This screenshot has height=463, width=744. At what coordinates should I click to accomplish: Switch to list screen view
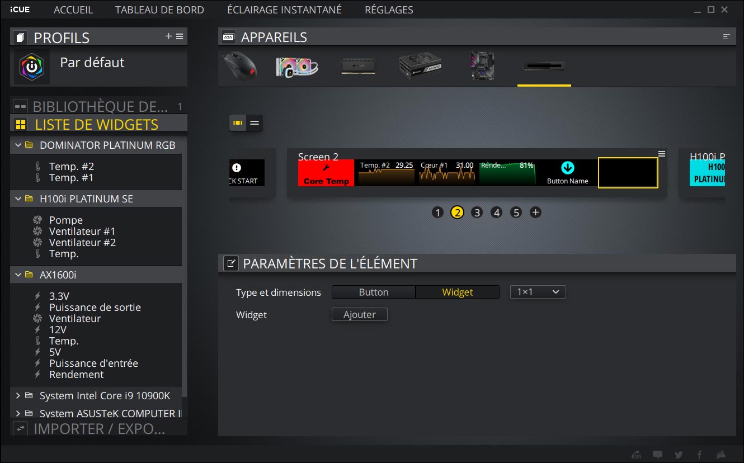[255, 122]
